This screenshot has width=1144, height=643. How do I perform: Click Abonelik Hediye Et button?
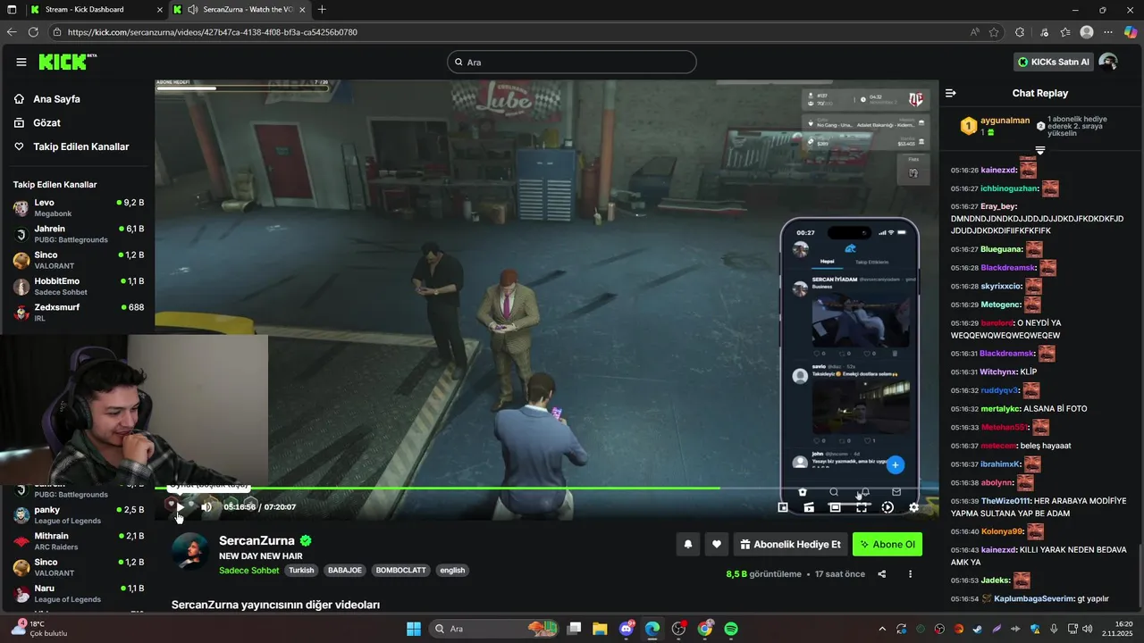point(790,544)
